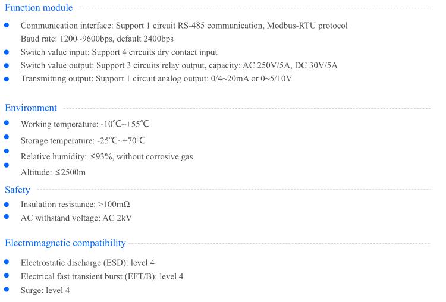The image size is (446, 302).
Task: Click the bullet beside Switch value output
Action: (x=7, y=65)
